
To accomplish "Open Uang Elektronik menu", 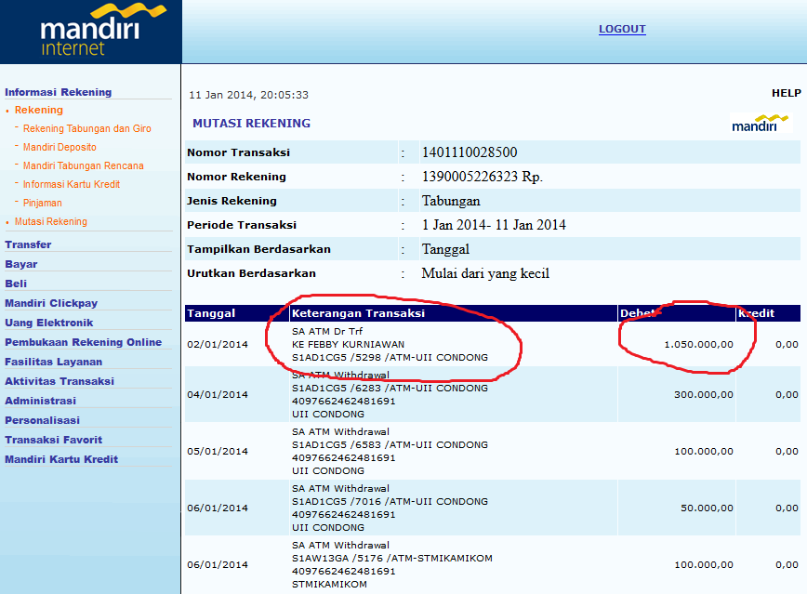I will 49,323.
